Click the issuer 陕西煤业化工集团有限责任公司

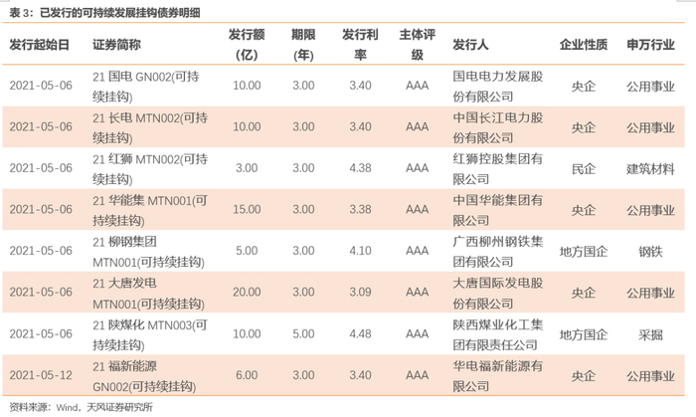click(497, 334)
